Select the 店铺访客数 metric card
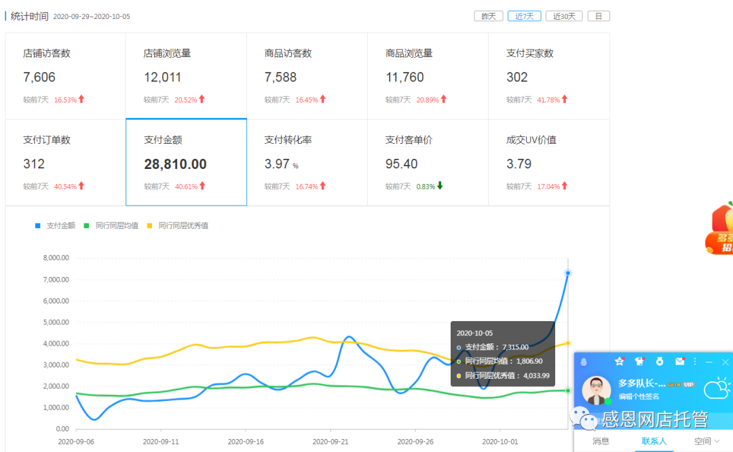The width and height of the screenshot is (733, 452). [65, 76]
